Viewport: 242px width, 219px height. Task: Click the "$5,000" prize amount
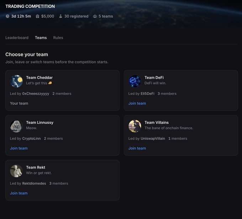pos(48,16)
